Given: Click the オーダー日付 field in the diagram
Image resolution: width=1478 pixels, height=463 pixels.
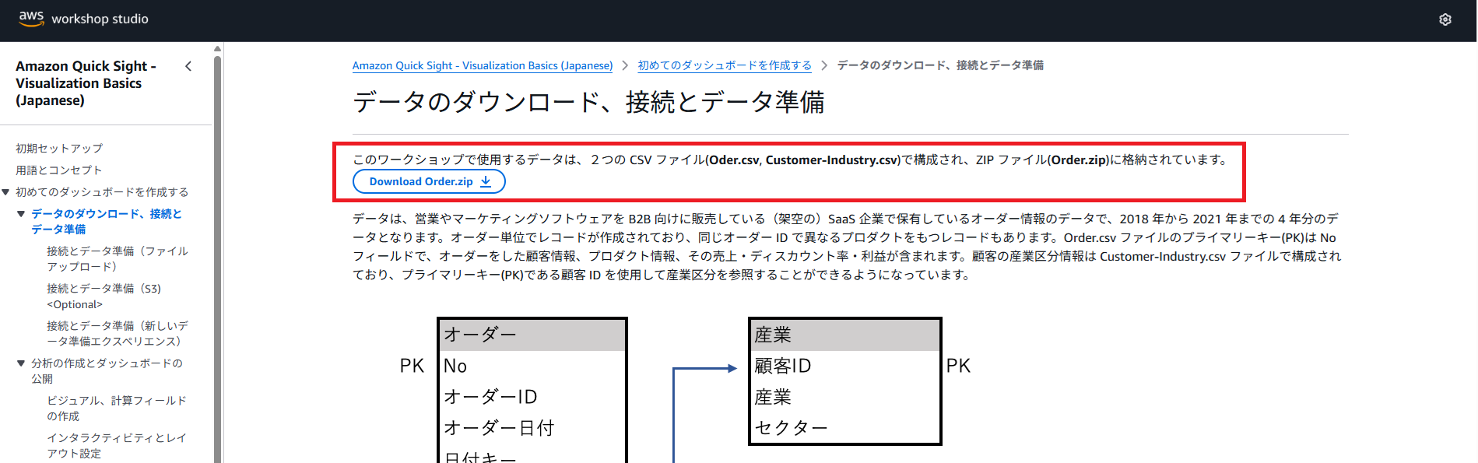Looking at the screenshot, I should pyautogui.click(x=499, y=428).
